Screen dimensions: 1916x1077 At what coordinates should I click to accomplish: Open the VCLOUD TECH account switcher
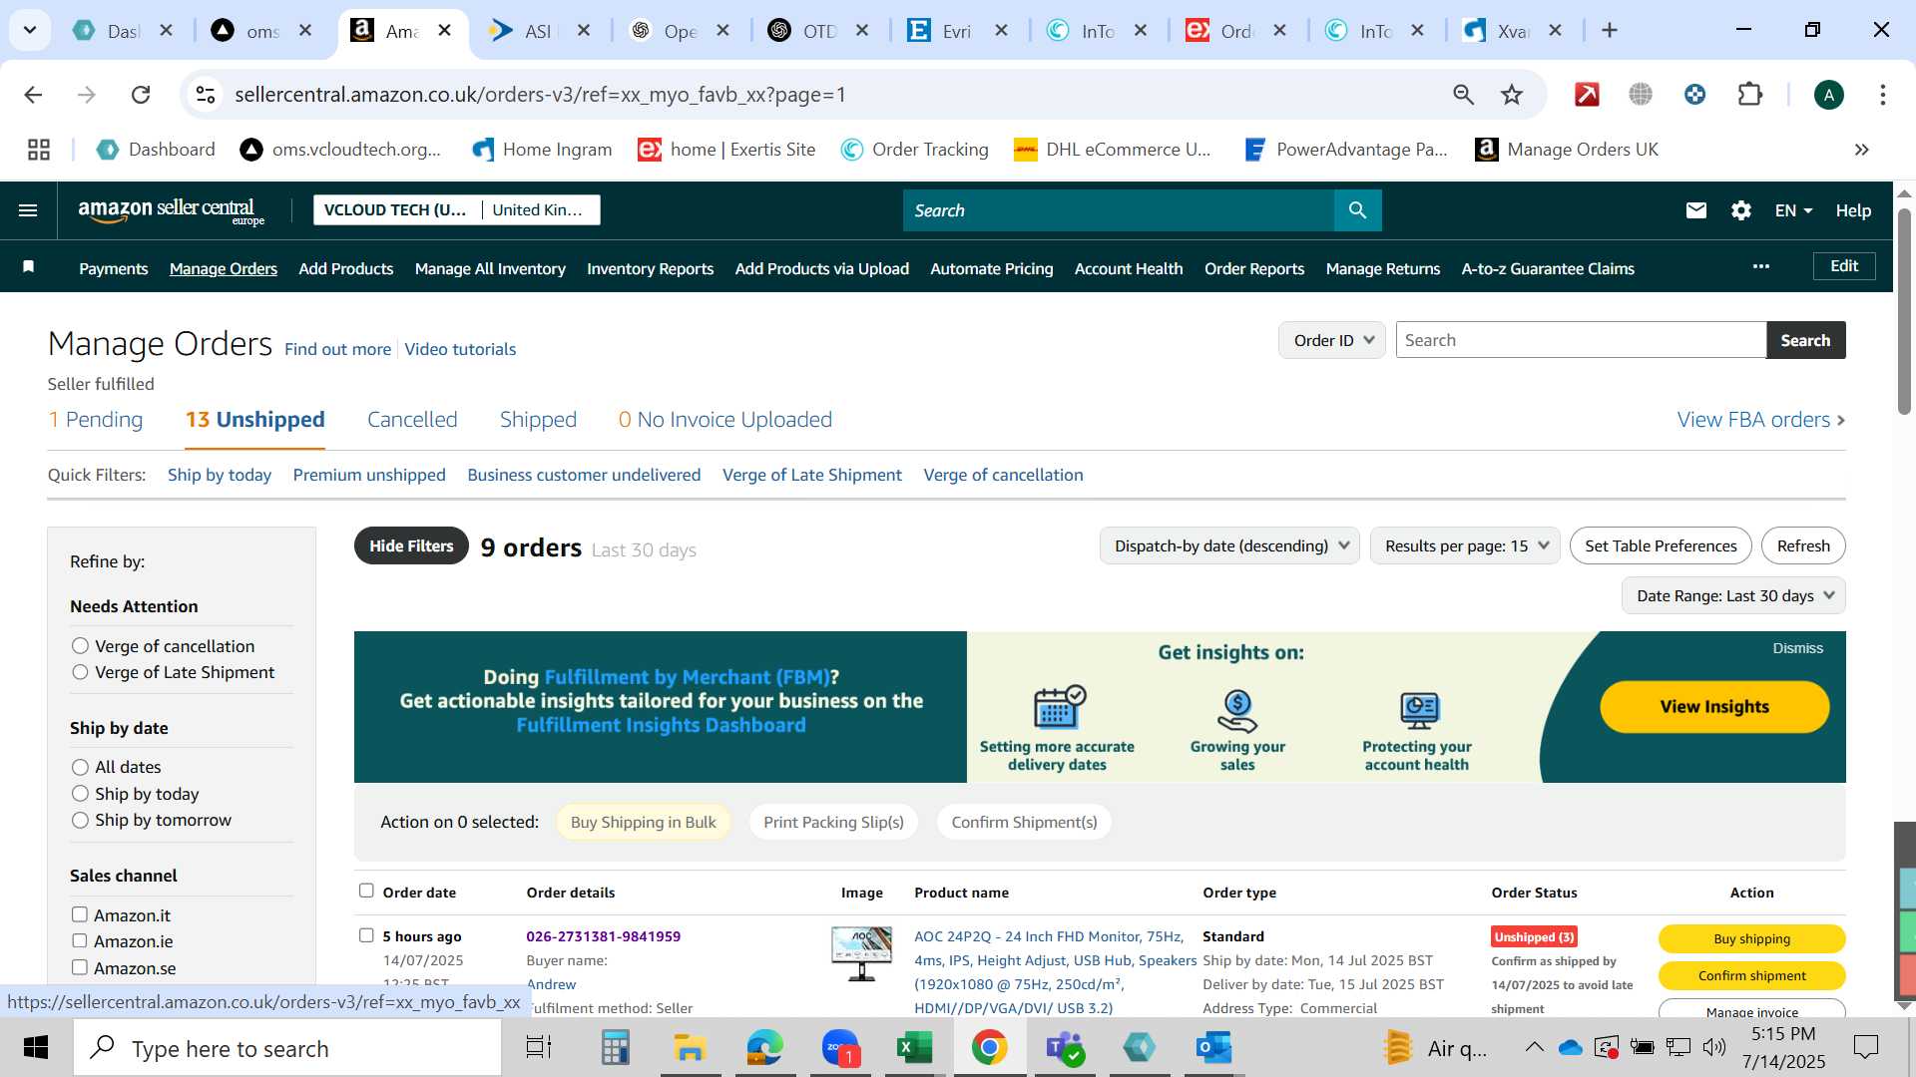click(x=456, y=209)
